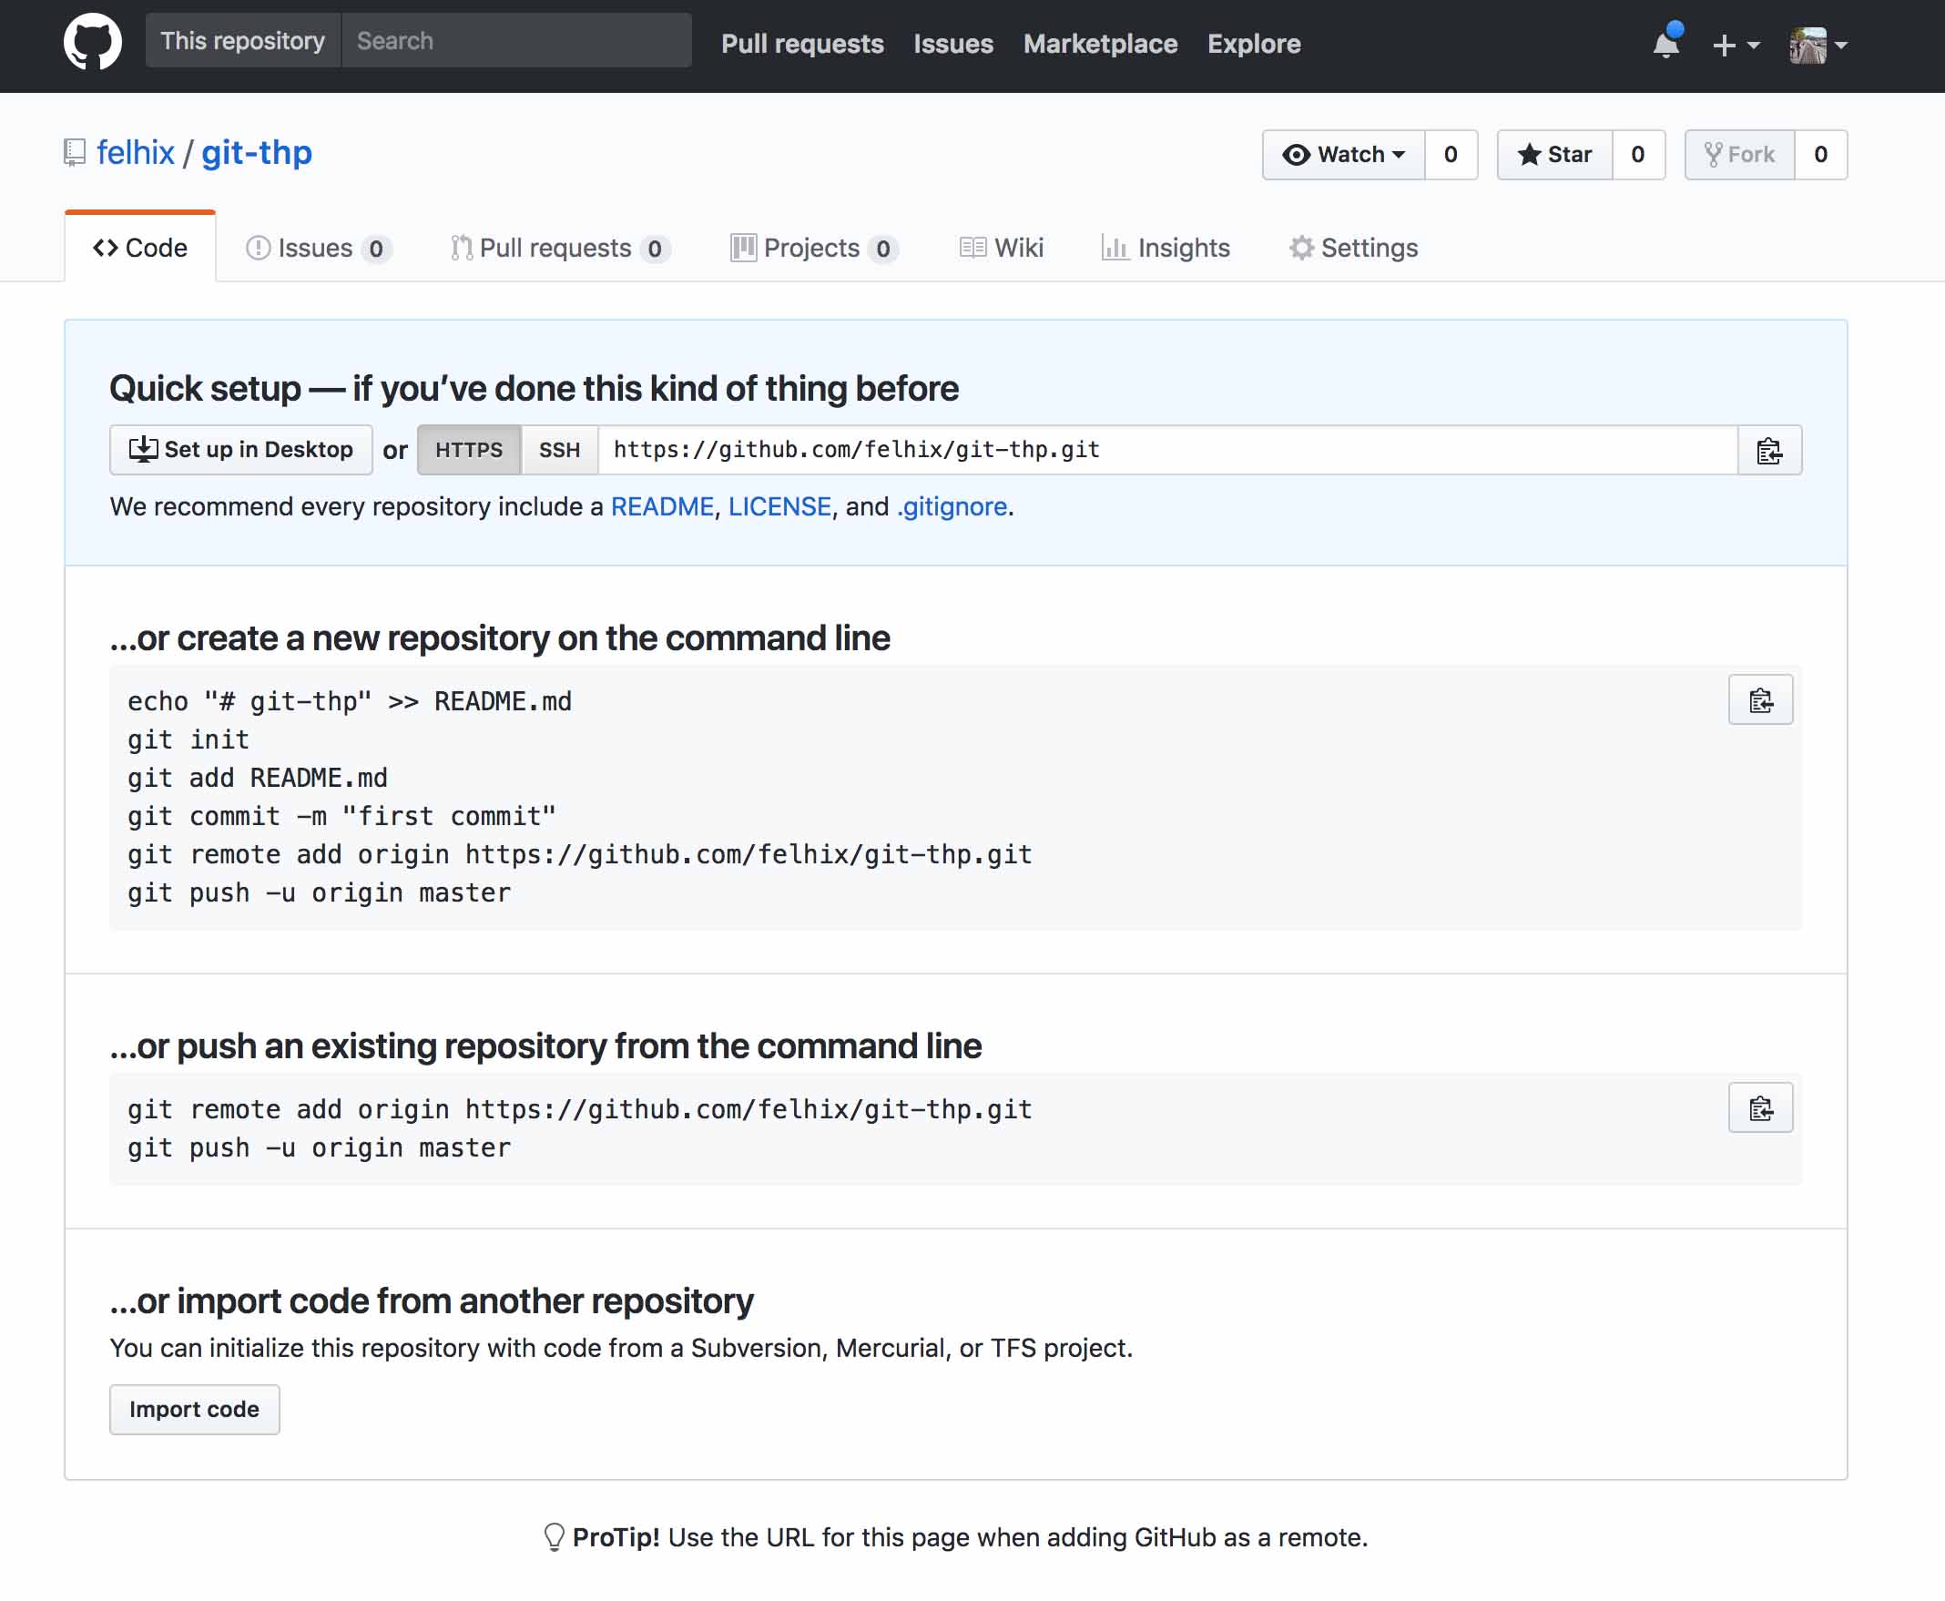Open the Wiki tab
The height and width of the screenshot is (1601, 1945).
point(1001,247)
